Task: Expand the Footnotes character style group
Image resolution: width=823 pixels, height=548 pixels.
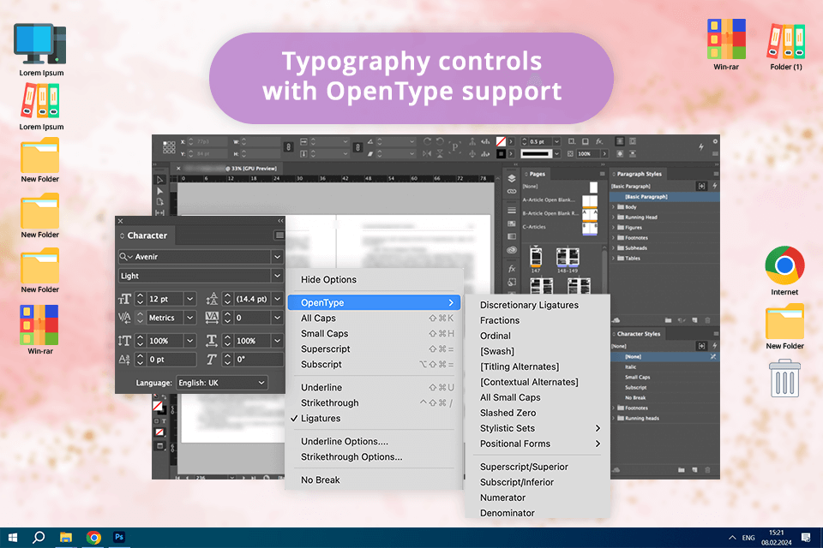Action: [x=613, y=408]
